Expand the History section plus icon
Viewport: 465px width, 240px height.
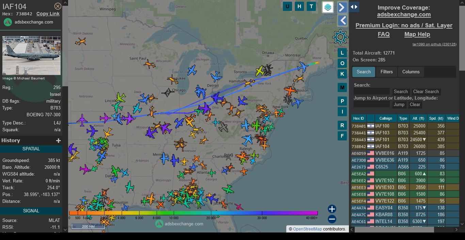pyautogui.click(x=59, y=140)
